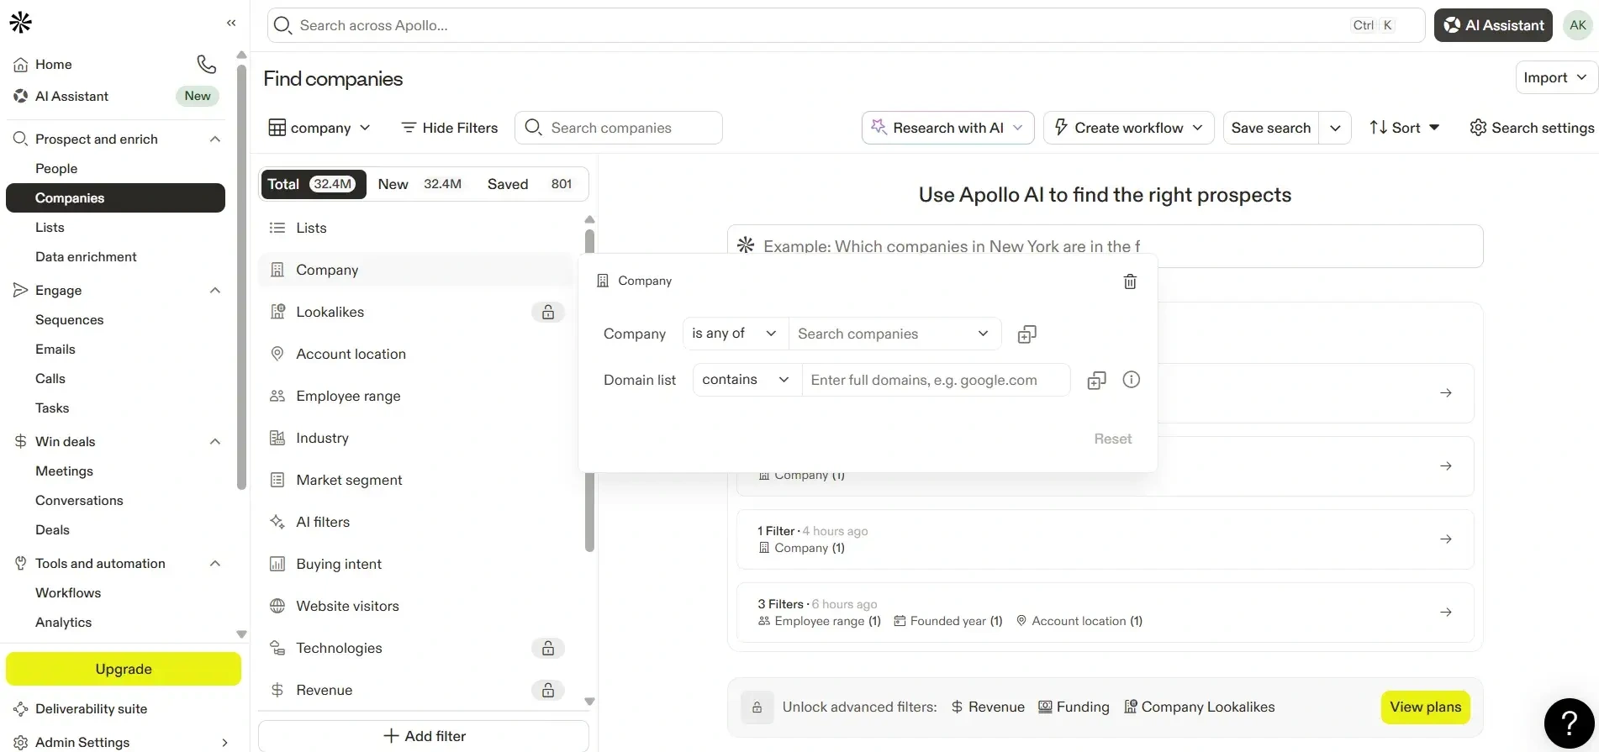Image resolution: width=1599 pixels, height=752 pixels.
Task: Click the Add filter button
Action: [x=424, y=736]
